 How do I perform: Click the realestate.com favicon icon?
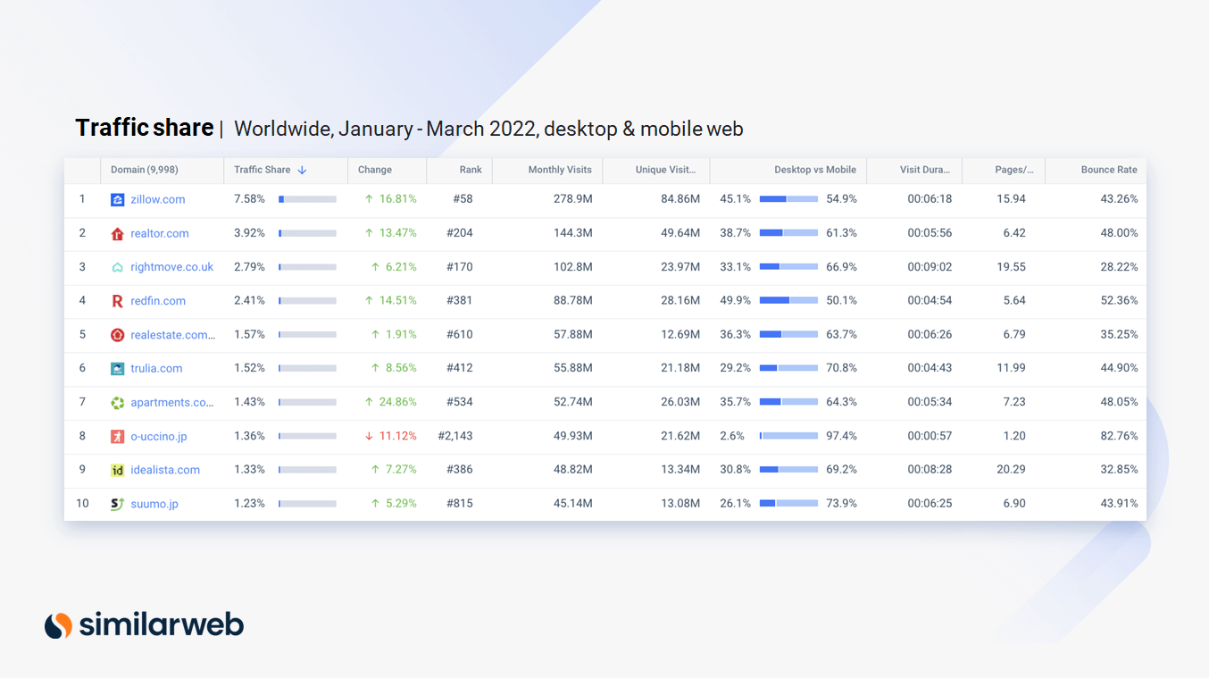(x=117, y=335)
